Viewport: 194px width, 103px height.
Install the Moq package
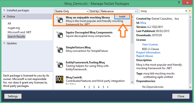122,17
